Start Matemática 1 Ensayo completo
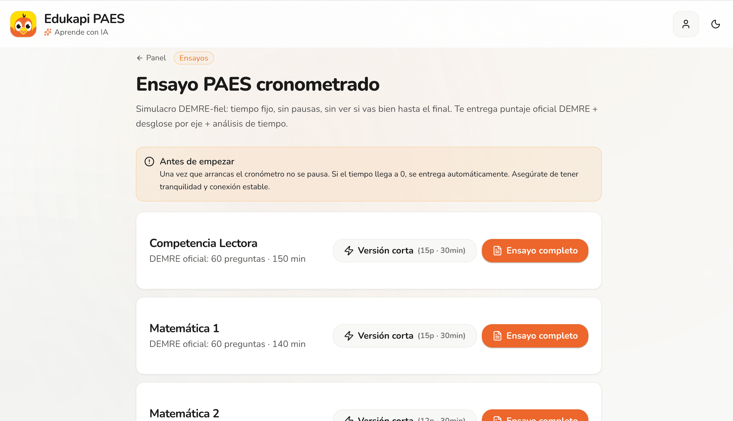Screen dimensions: 733x421 point(535,336)
